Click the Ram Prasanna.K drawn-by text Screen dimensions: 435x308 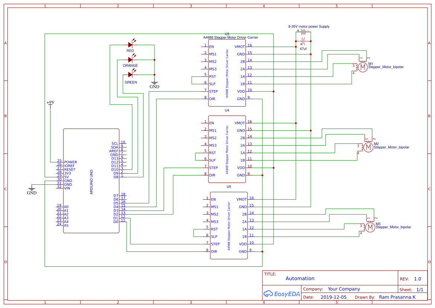(398, 297)
